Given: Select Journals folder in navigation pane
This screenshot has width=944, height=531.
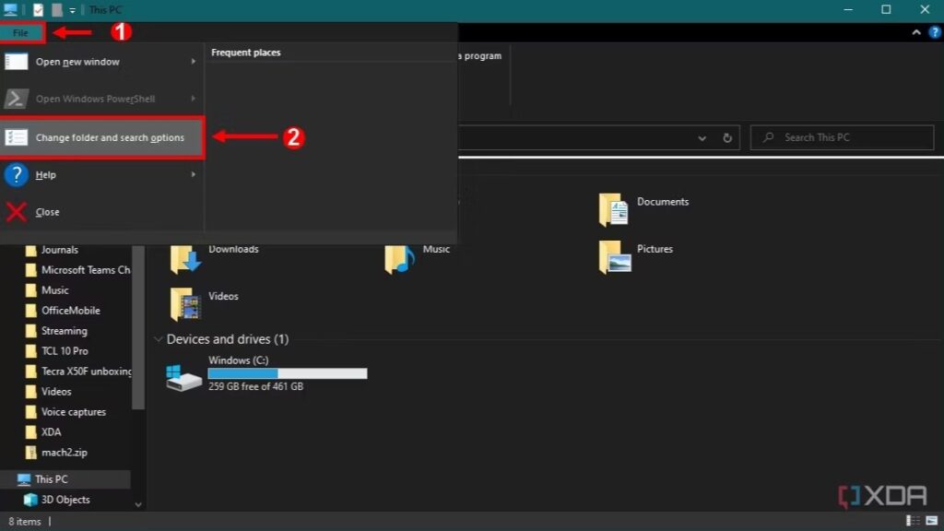Looking at the screenshot, I should [60, 250].
